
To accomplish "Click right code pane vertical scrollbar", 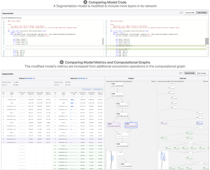I will 207,41.
